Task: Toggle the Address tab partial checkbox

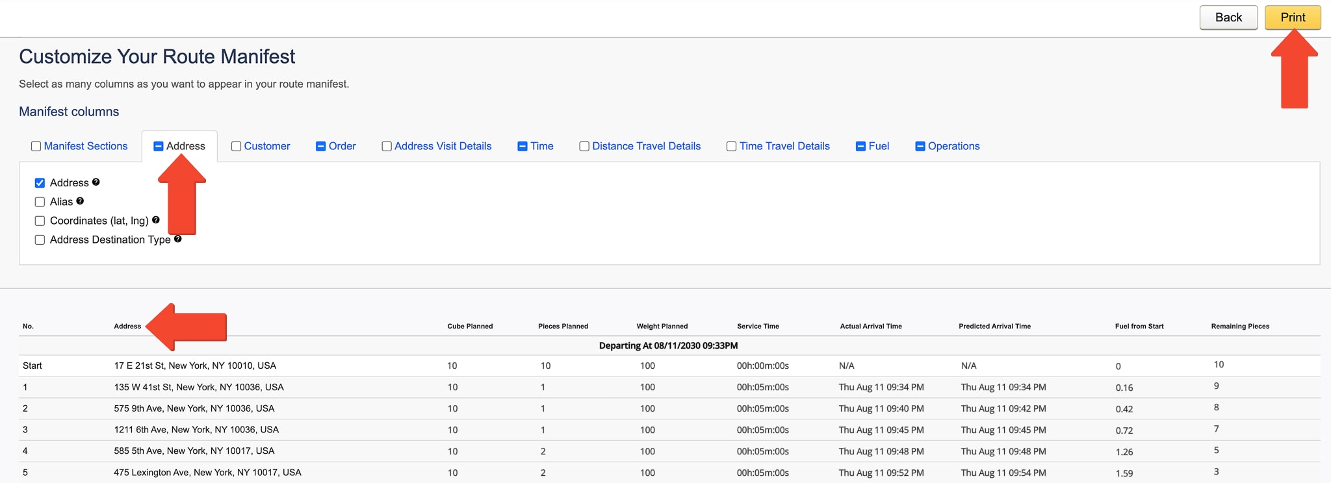Action: point(158,146)
